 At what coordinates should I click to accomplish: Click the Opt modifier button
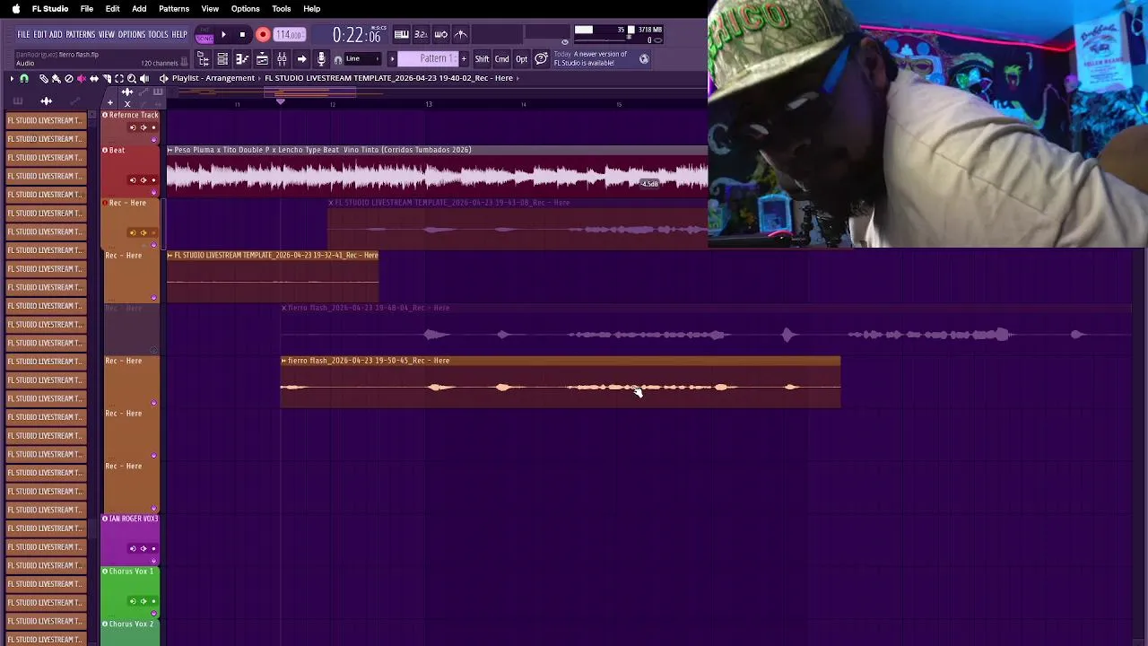coord(521,59)
